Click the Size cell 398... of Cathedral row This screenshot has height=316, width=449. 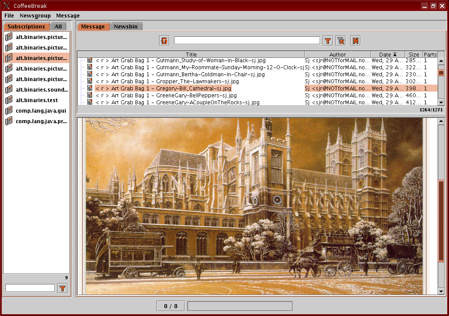[x=413, y=88]
